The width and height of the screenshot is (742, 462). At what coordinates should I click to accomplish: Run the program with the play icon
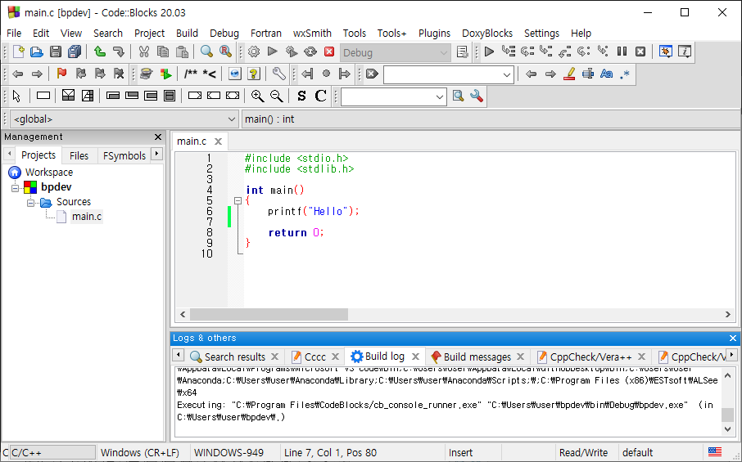(272, 52)
